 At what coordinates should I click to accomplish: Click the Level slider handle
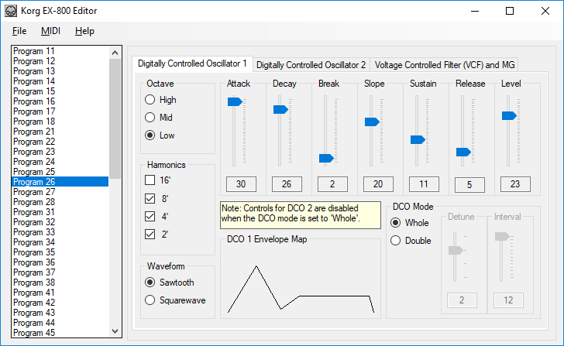[x=509, y=115]
